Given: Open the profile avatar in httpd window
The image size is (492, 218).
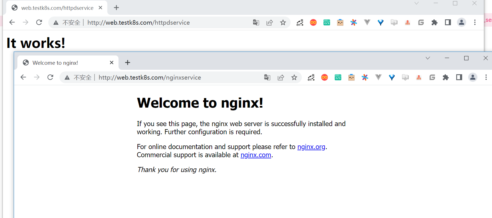Looking at the screenshot, I should click(x=461, y=22).
